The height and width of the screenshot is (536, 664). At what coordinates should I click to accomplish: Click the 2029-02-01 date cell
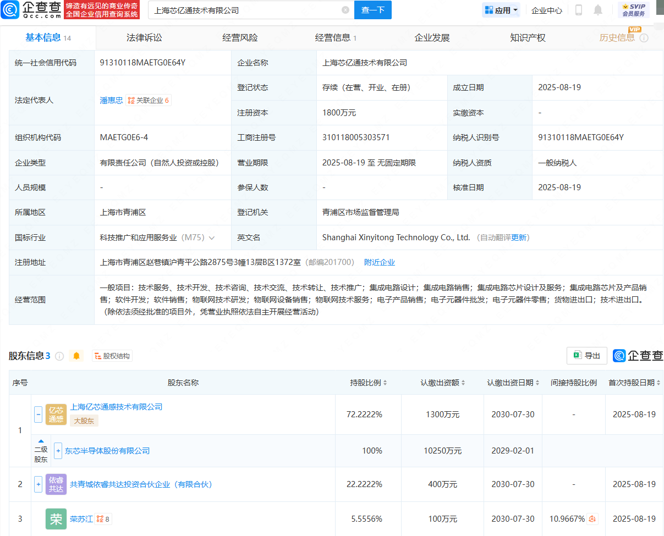513,451
